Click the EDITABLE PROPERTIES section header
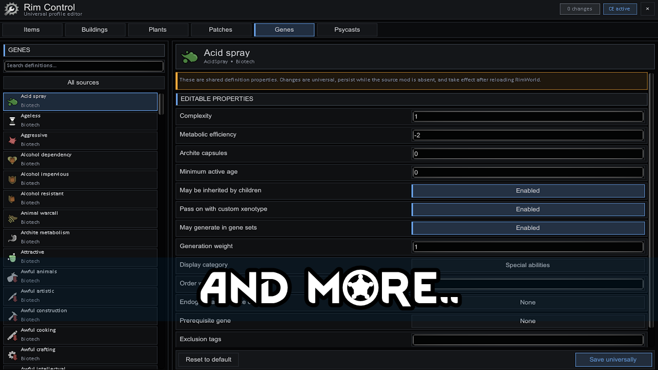Screen dimensions: 658x370 (411, 99)
